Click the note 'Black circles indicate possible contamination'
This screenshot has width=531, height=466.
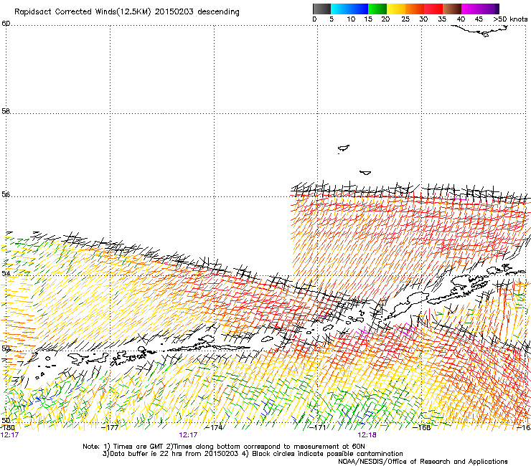pos(327,454)
